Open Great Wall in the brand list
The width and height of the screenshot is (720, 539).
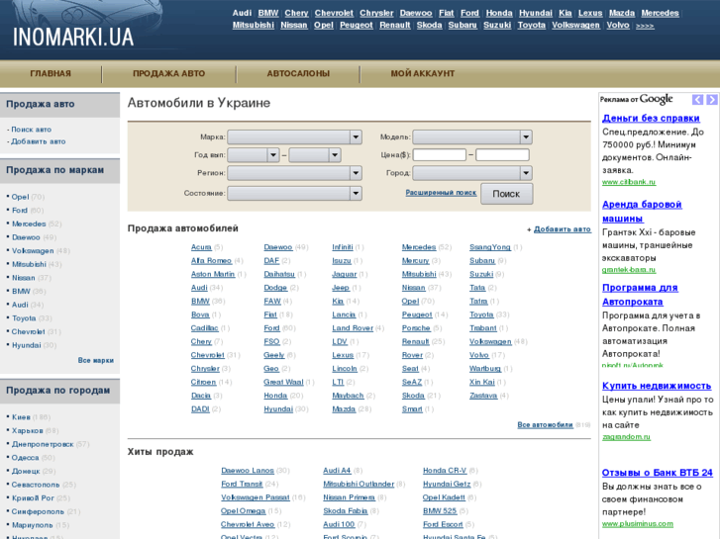[283, 382]
